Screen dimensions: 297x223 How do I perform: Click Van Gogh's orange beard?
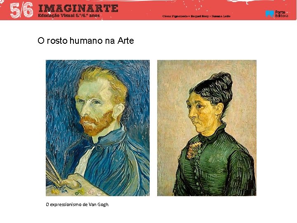(97, 123)
